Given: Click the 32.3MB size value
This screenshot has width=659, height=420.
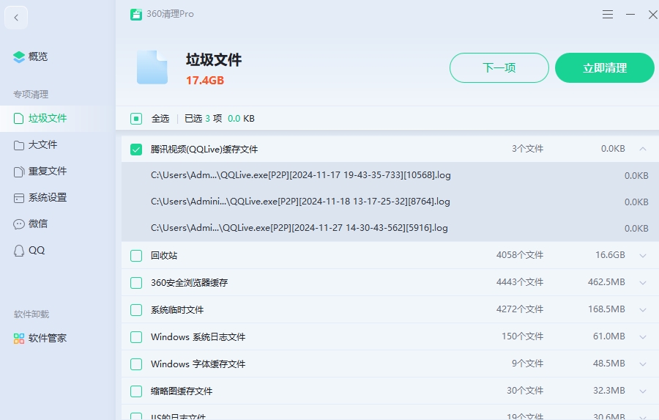Looking at the screenshot, I should [x=608, y=391].
